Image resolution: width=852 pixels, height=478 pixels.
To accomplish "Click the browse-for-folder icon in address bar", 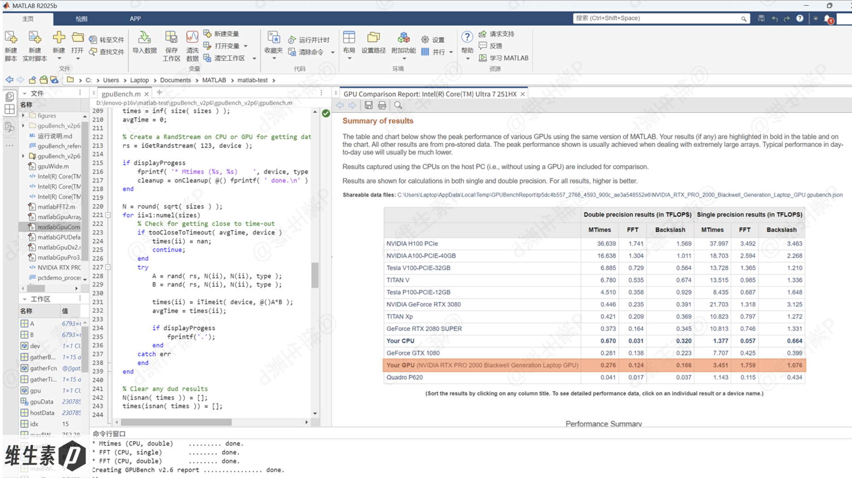I will pyautogui.click(x=44, y=80).
